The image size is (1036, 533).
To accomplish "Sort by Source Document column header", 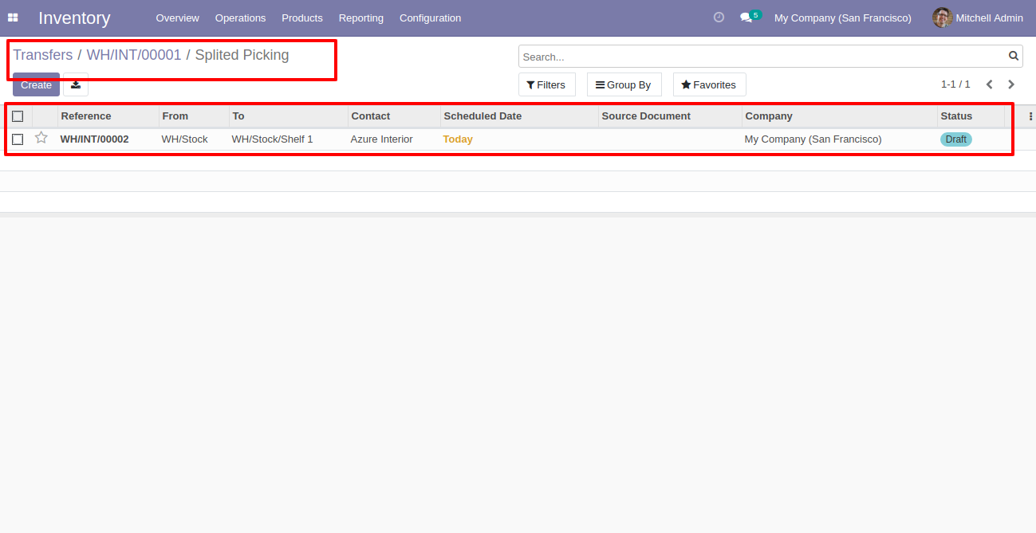I will point(670,116).
